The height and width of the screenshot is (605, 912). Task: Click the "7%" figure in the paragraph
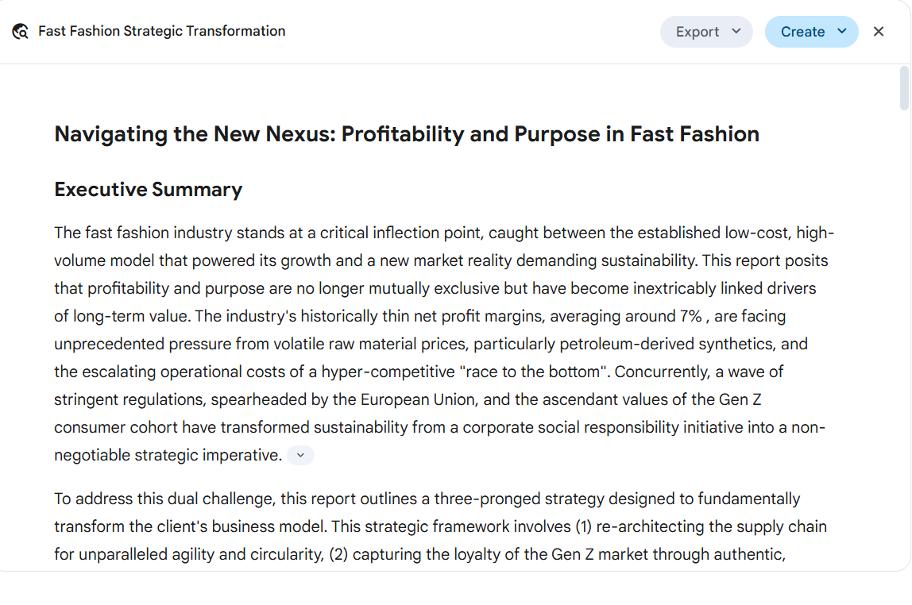coord(690,316)
